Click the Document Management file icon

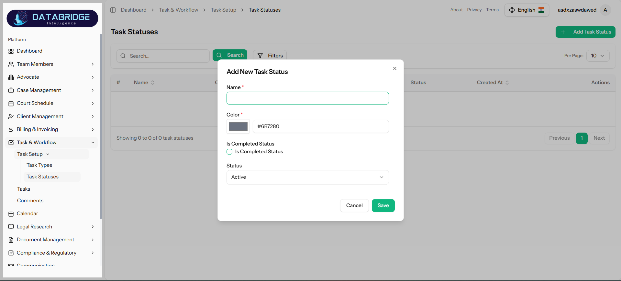coord(11,240)
